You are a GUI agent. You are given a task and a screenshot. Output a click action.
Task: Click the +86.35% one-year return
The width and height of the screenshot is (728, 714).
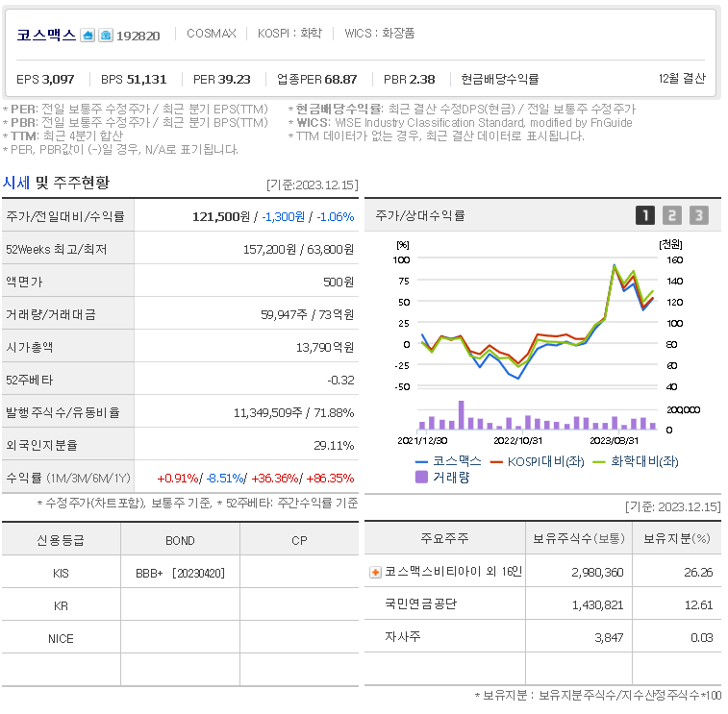tap(330, 479)
